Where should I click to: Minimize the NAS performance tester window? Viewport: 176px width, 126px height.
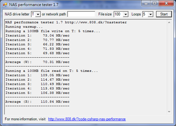[x=146, y=3]
